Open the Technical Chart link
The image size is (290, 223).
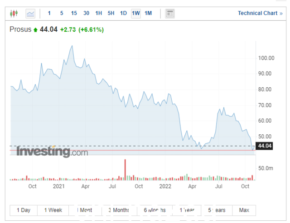[260, 13]
